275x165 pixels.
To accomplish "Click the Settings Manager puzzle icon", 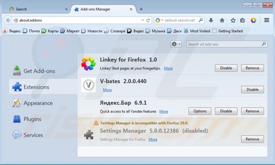I will pyautogui.click(x=89, y=135).
